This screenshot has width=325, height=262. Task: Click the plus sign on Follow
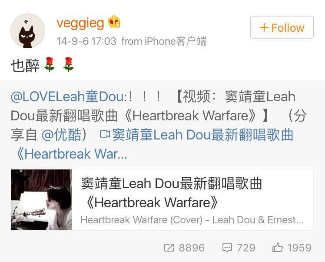pyautogui.click(x=264, y=27)
